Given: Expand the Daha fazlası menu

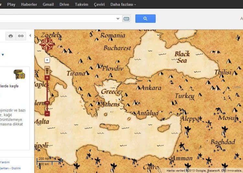Looking at the screenshot, I should (123, 5).
